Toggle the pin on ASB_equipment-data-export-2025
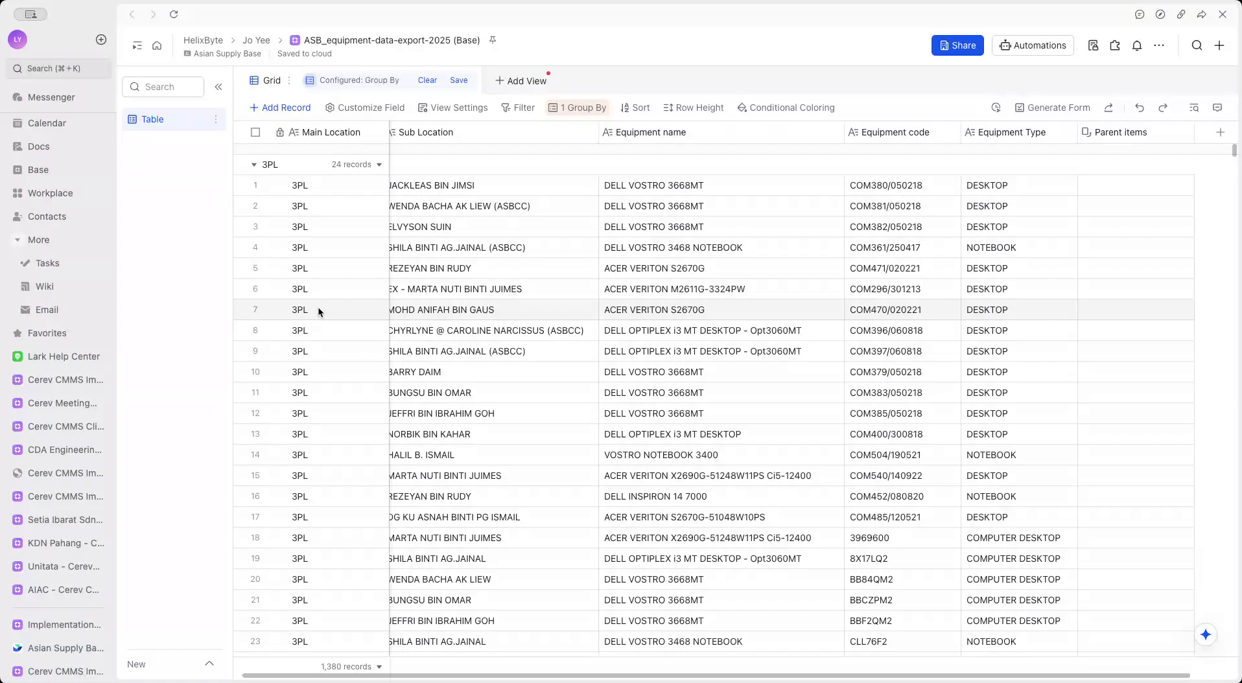 493,40
